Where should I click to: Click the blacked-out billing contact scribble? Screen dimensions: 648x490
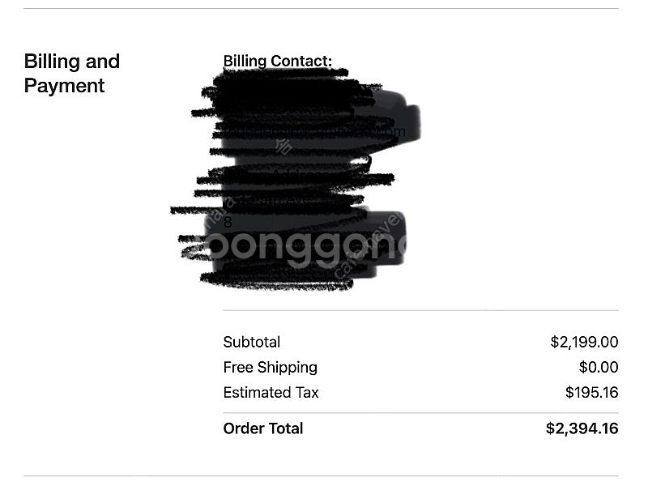point(296,180)
